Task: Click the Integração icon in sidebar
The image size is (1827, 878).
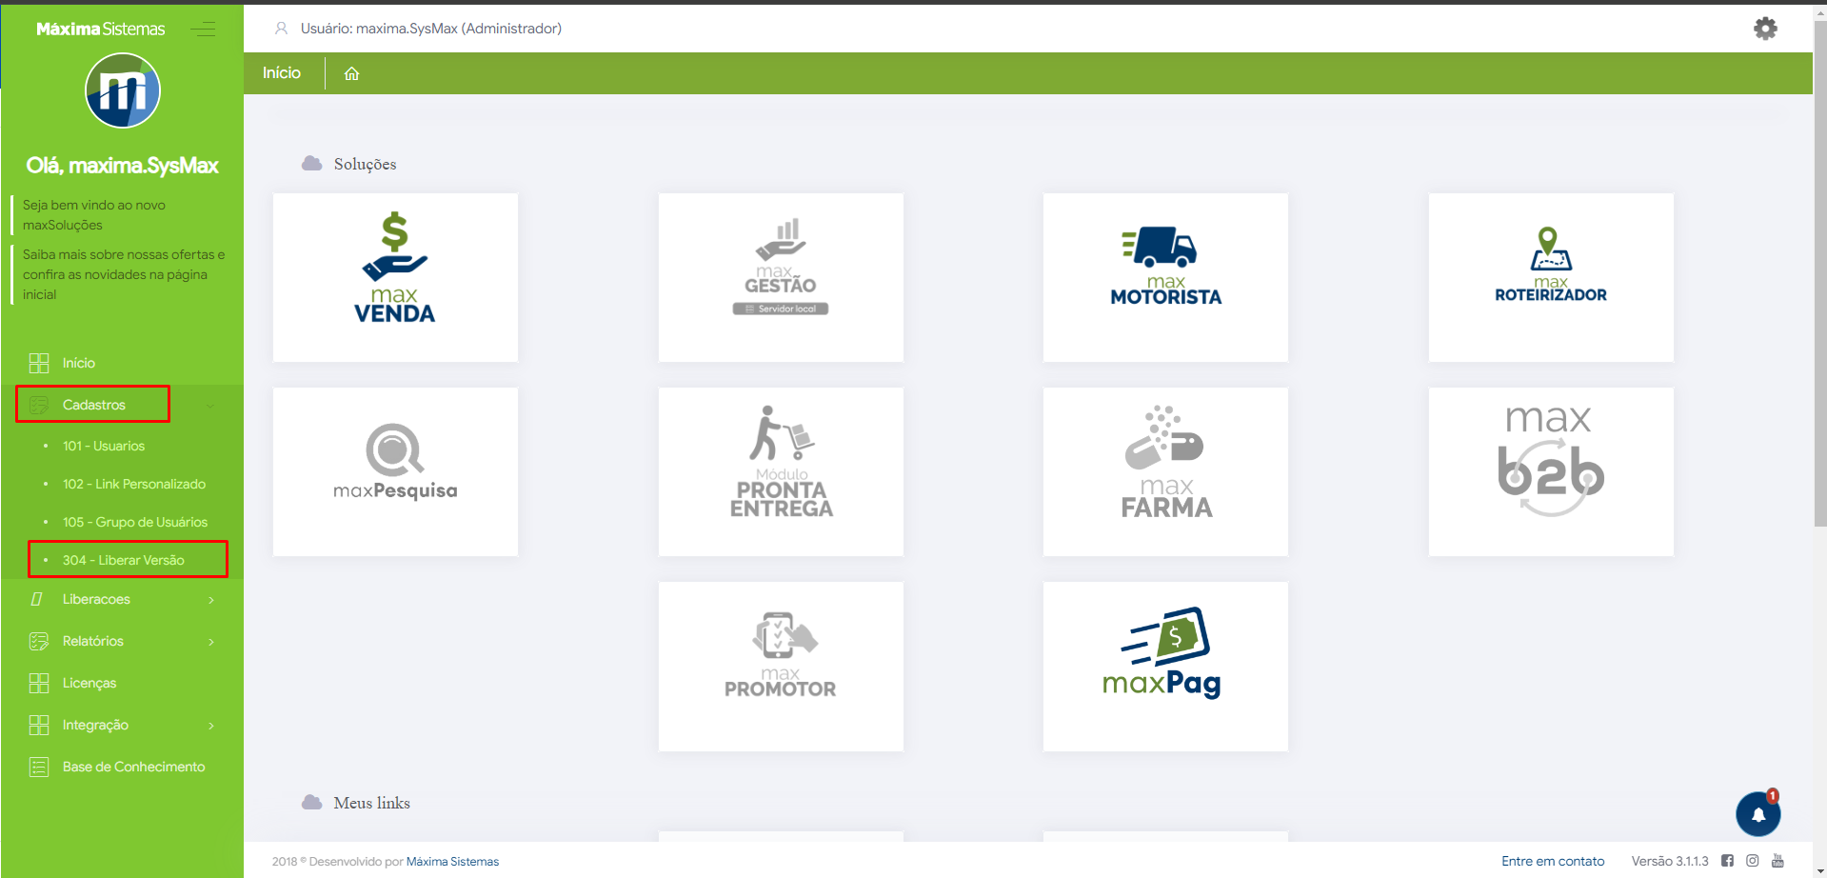Action: click(39, 725)
